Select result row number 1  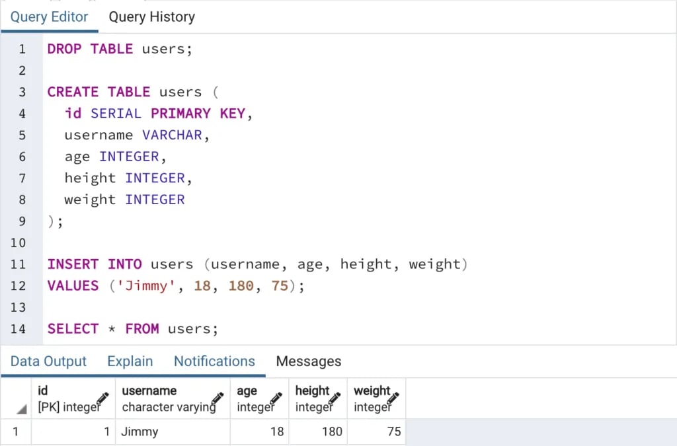click(16, 431)
